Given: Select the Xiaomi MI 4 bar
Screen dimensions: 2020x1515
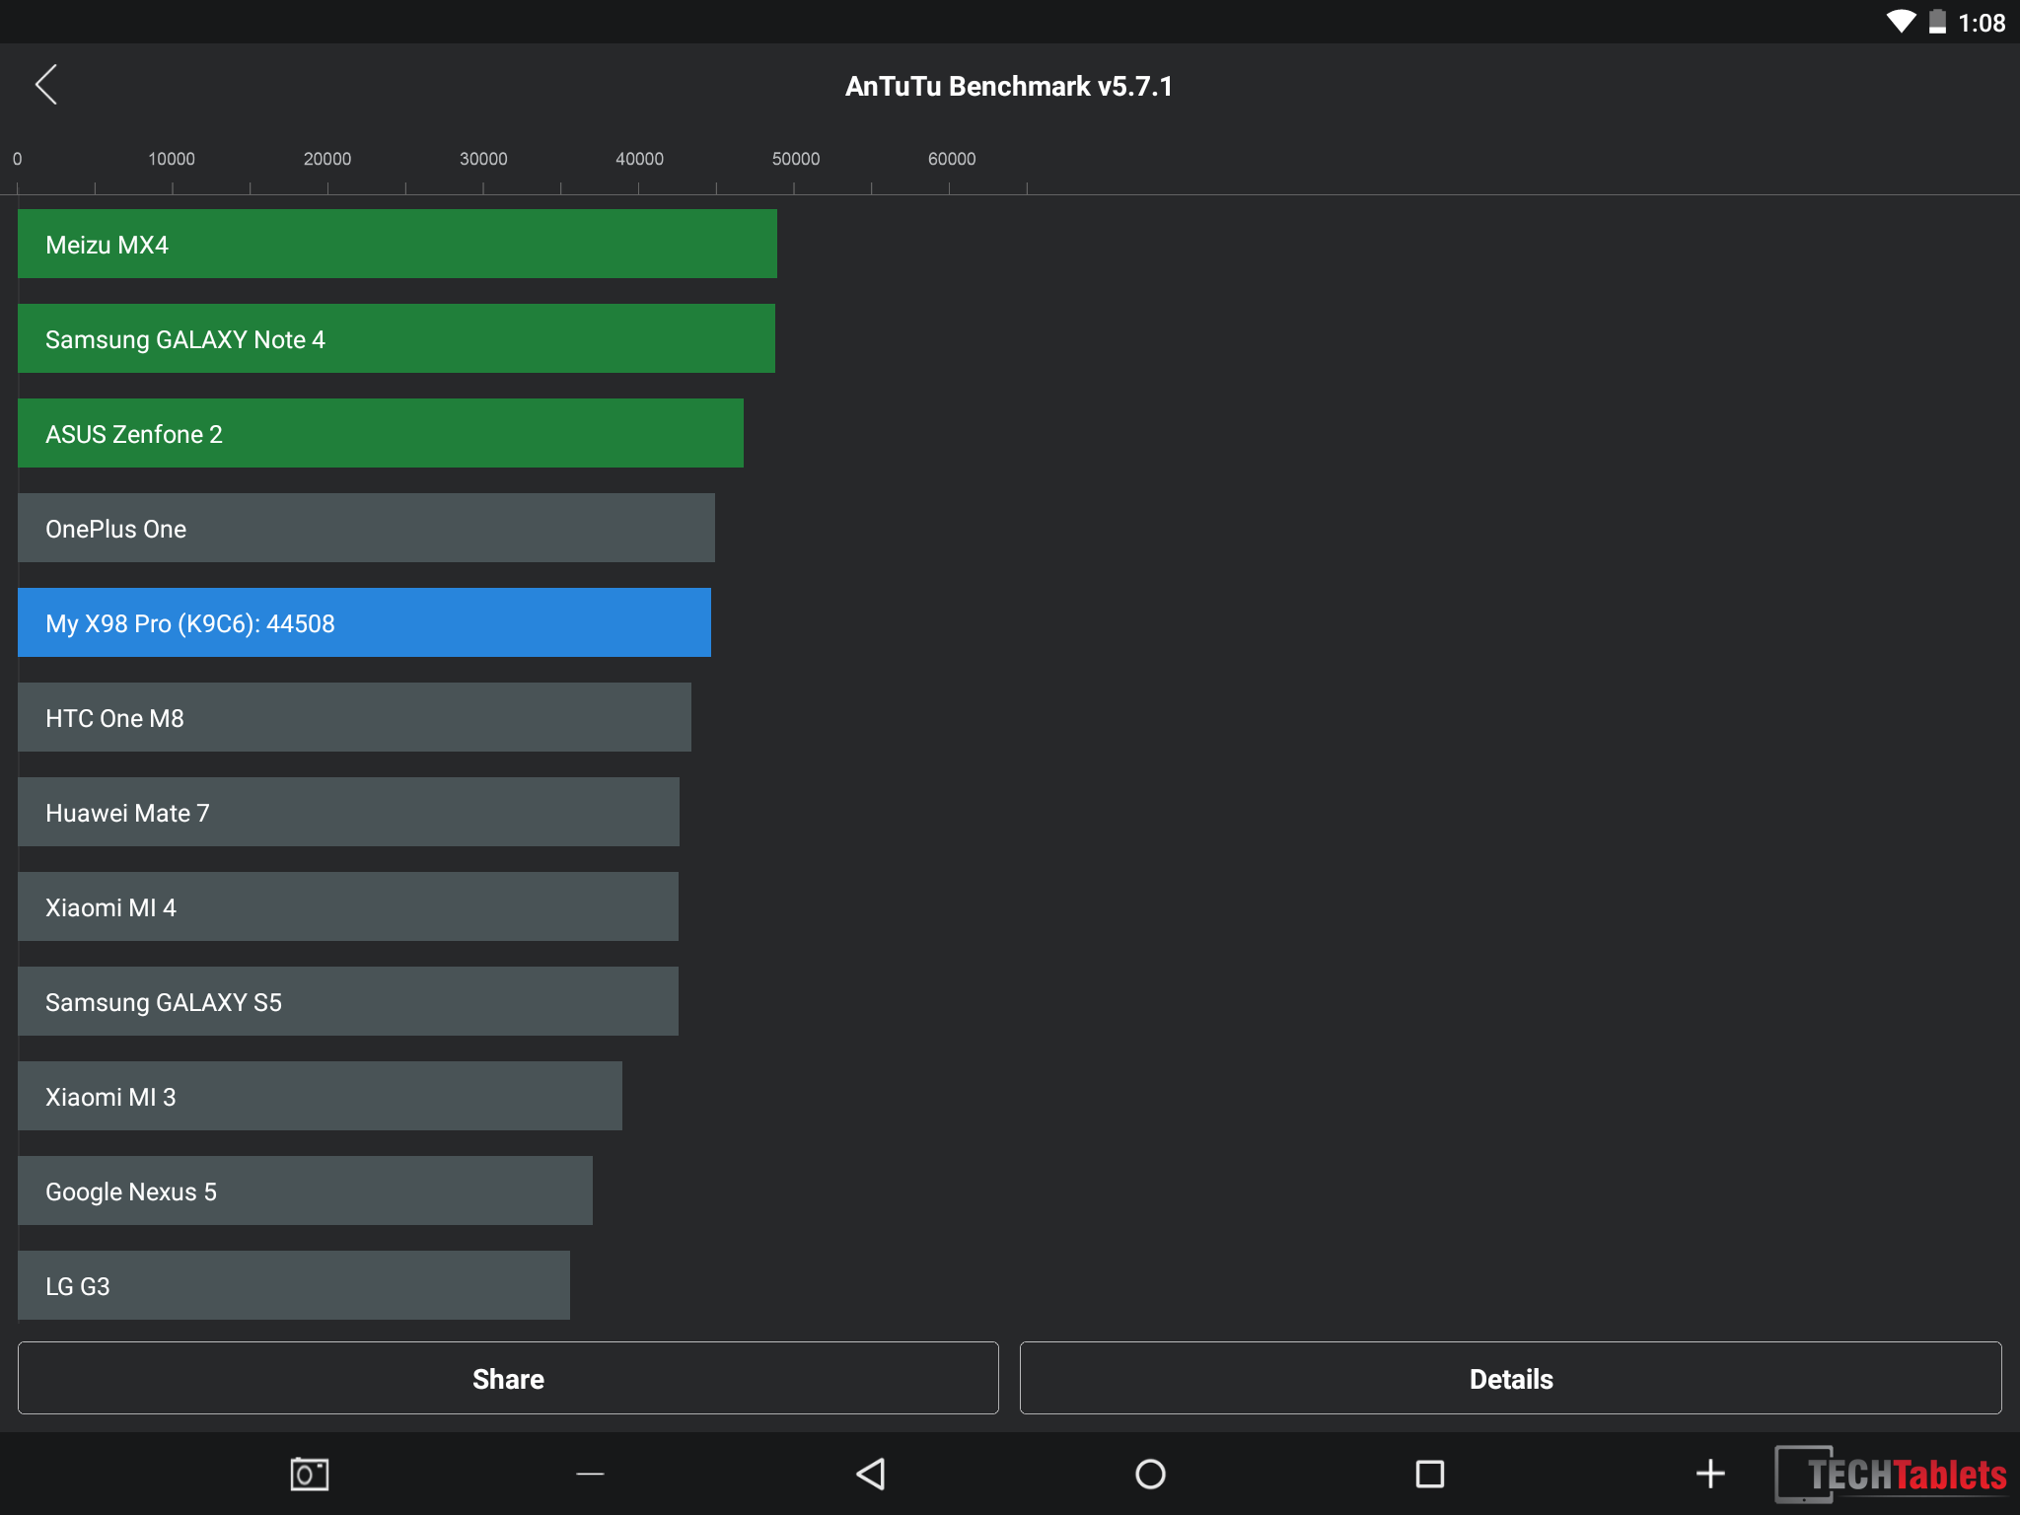Looking at the screenshot, I should (348, 906).
